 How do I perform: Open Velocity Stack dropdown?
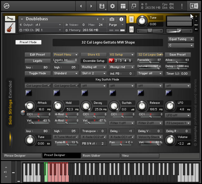(x=150, y=137)
